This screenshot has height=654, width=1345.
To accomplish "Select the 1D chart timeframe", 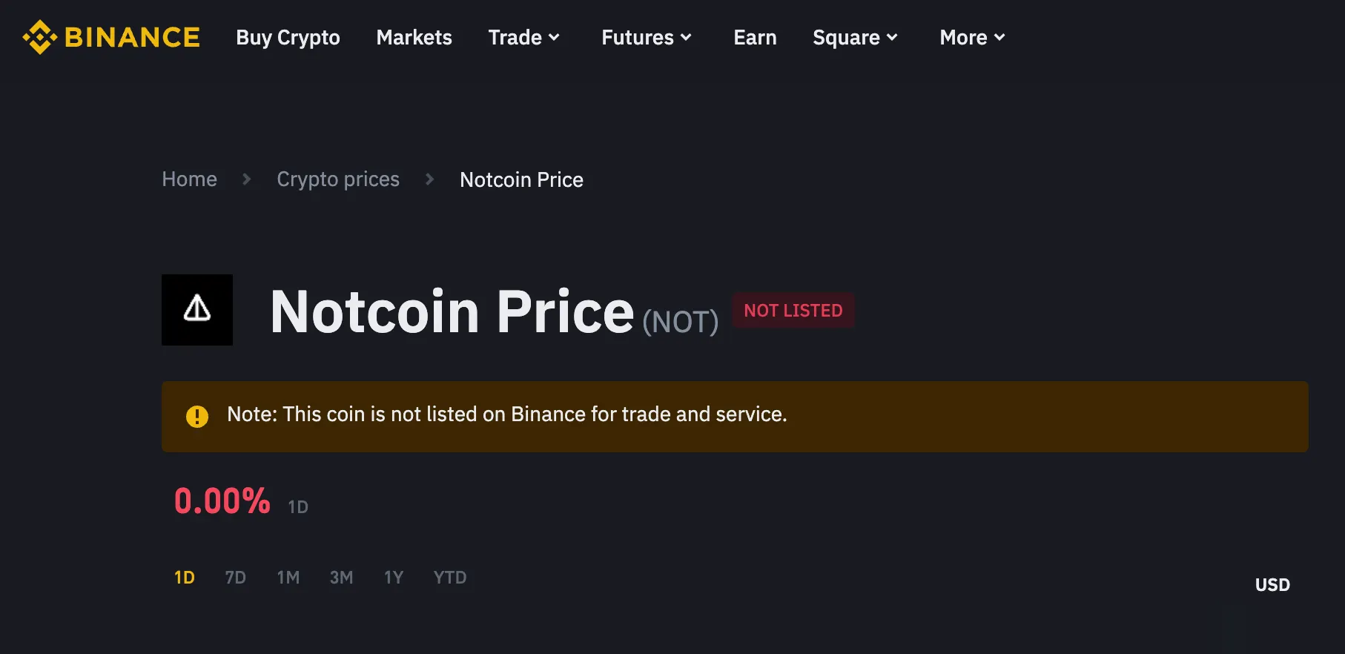I will [x=185, y=578].
